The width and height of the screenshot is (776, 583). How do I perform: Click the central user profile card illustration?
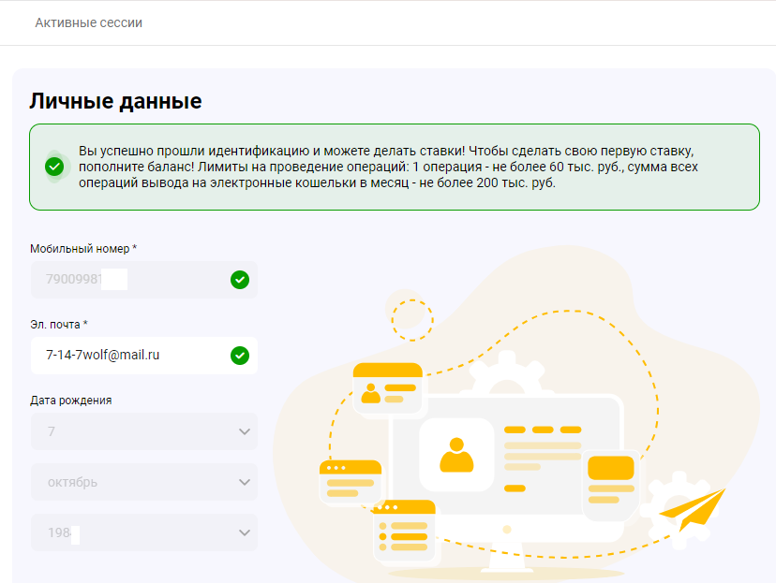click(456, 455)
